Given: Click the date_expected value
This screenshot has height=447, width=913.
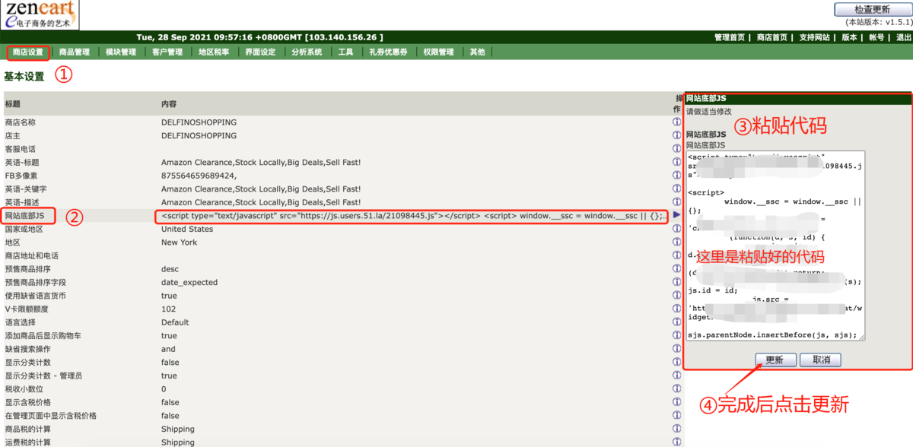Looking at the screenshot, I should [189, 282].
